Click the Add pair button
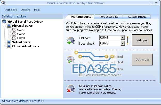 (142, 40)
